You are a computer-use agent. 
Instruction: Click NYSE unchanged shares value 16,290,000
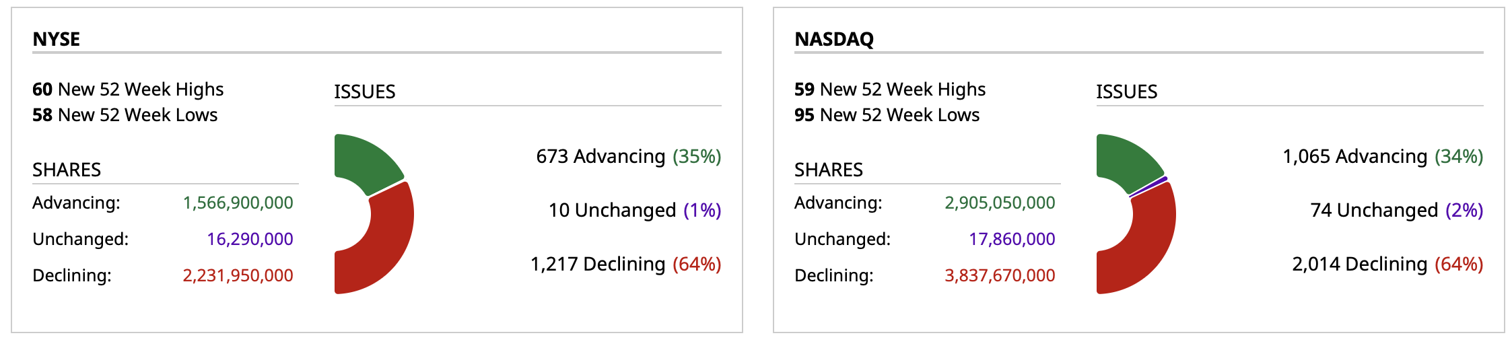pyautogui.click(x=250, y=239)
